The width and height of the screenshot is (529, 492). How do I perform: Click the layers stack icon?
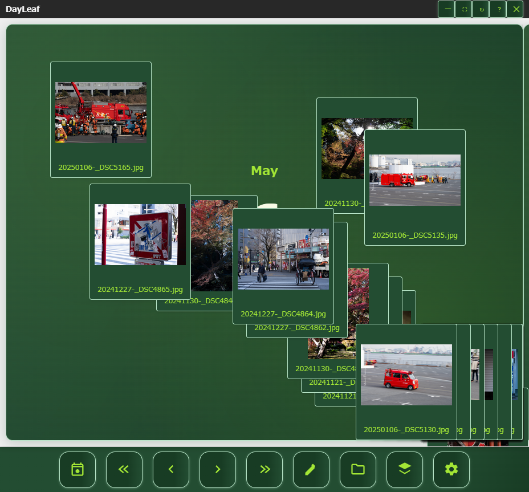click(x=405, y=469)
